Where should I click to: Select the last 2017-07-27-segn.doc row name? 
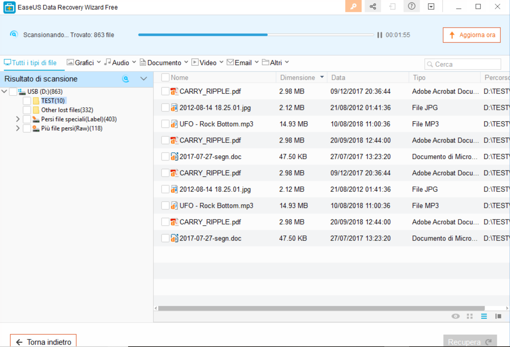210,238
